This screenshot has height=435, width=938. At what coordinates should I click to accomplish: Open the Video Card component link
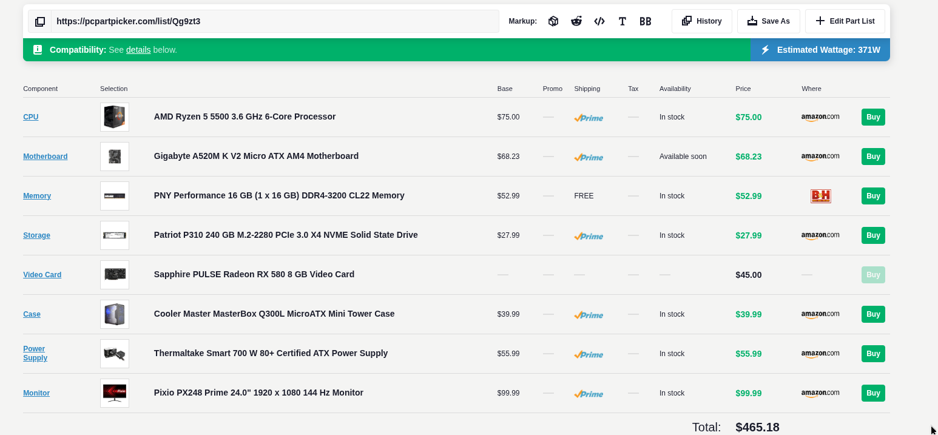click(x=42, y=275)
